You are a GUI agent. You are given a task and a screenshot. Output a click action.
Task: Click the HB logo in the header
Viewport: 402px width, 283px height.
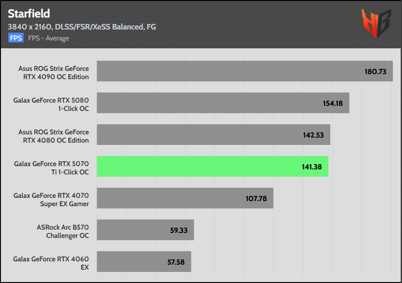(376, 23)
